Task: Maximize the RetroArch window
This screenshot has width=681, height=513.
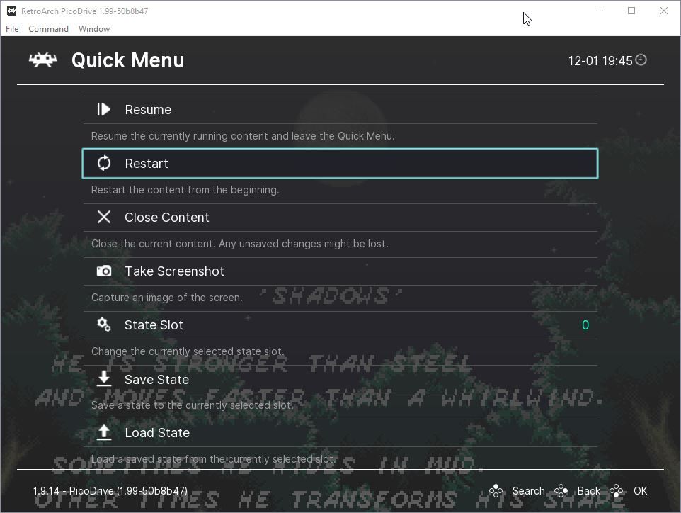Action: [x=631, y=11]
